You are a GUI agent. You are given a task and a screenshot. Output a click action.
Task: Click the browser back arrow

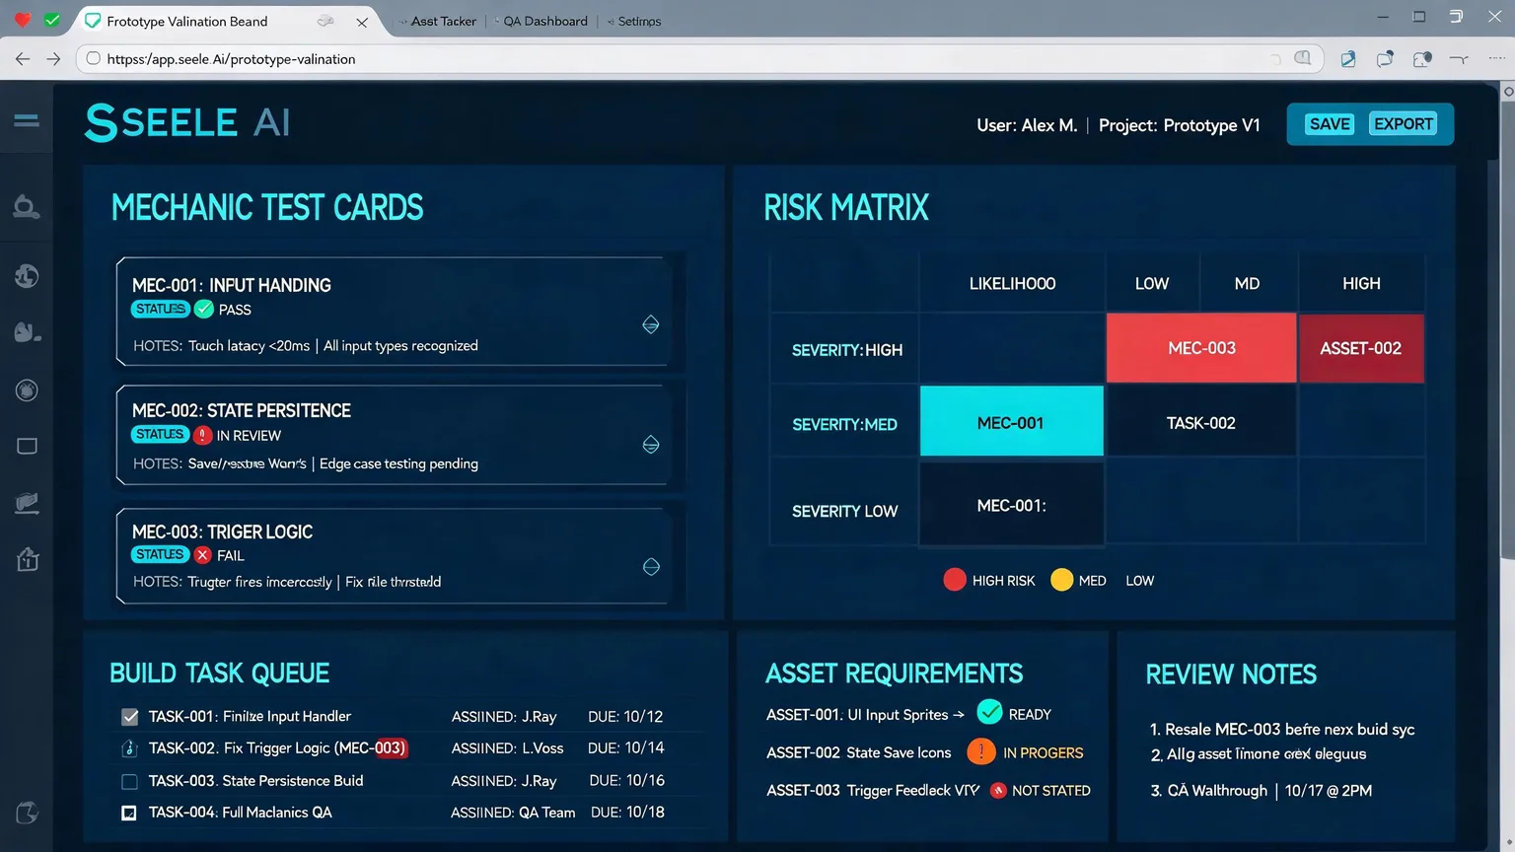coord(22,59)
